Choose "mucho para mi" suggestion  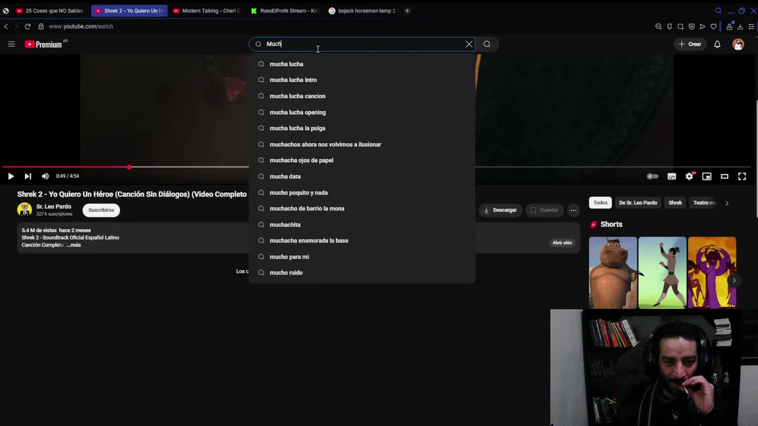(x=362, y=257)
